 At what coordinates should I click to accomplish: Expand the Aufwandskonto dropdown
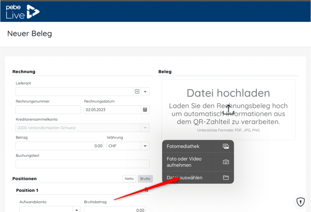(x=77, y=210)
